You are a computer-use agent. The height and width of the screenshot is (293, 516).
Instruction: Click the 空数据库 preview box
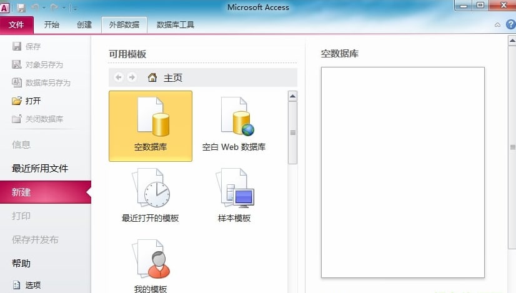pyautogui.click(x=403, y=172)
